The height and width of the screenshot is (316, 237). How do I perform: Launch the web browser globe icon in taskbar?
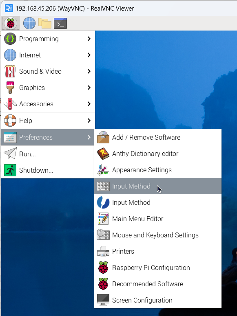29,23
